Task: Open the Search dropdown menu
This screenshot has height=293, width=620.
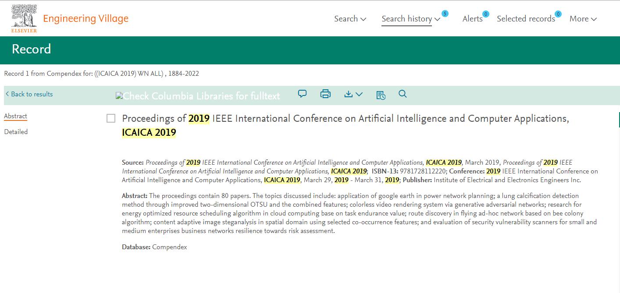Action: 350,18
